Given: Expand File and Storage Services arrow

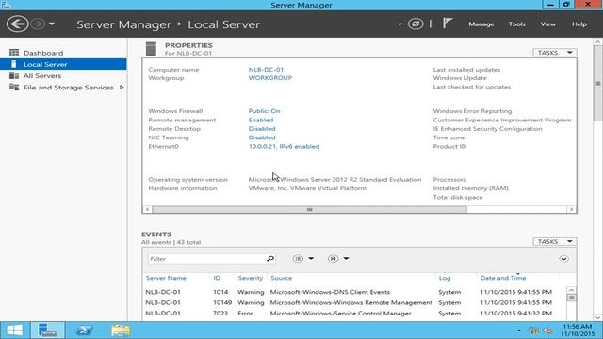Looking at the screenshot, I should 122,88.
